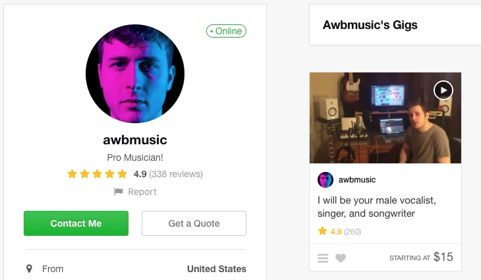This screenshot has height=280, width=481.
Task: Click the flag icon beside Report
Action: pyautogui.click(x=118, y=192)
